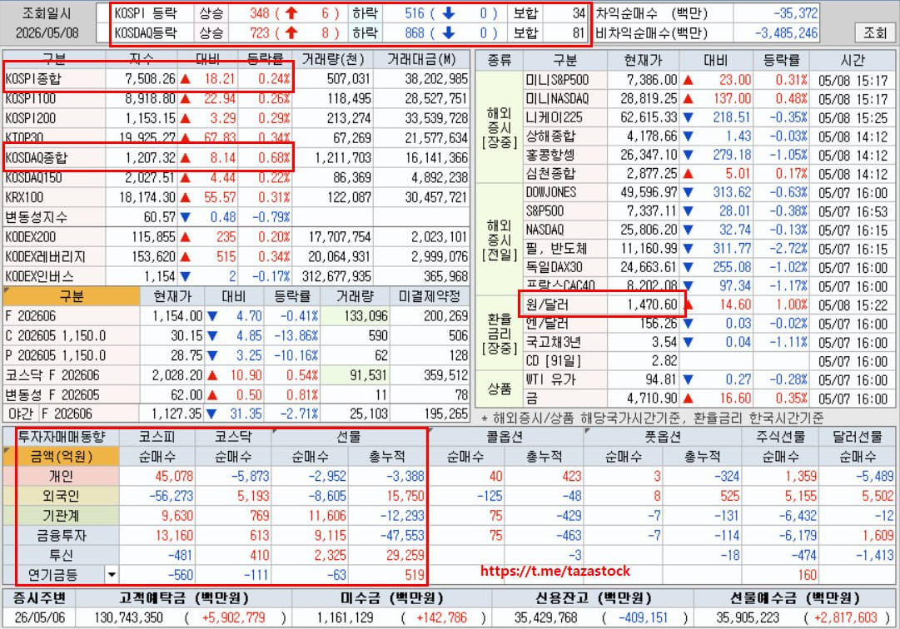Click the blue triangle in F 202606 row
This screenshot has height=629, width=900.
[x=212, y=316]
